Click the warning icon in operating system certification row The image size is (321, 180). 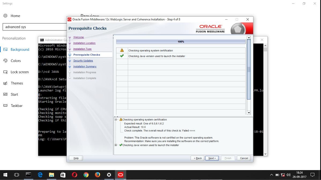[x=122, y=50]
